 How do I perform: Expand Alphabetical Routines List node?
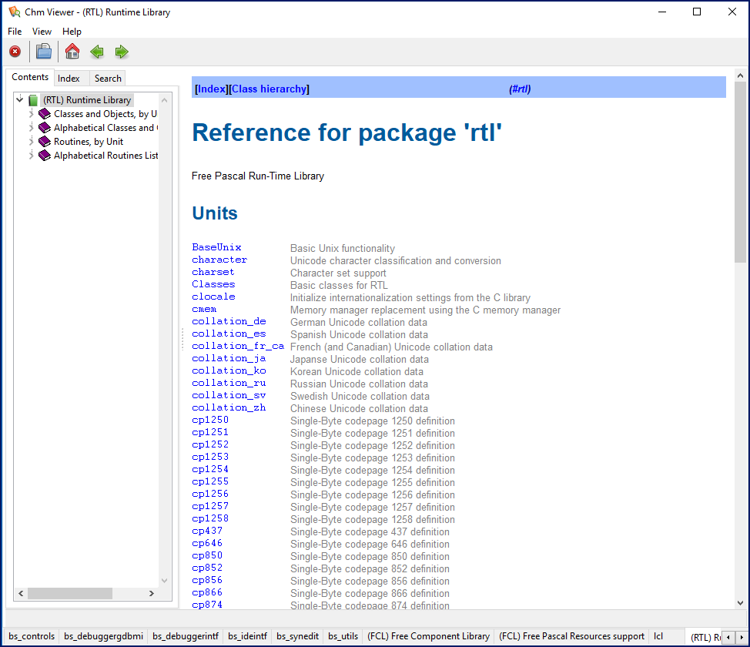[x=31, y=155]
